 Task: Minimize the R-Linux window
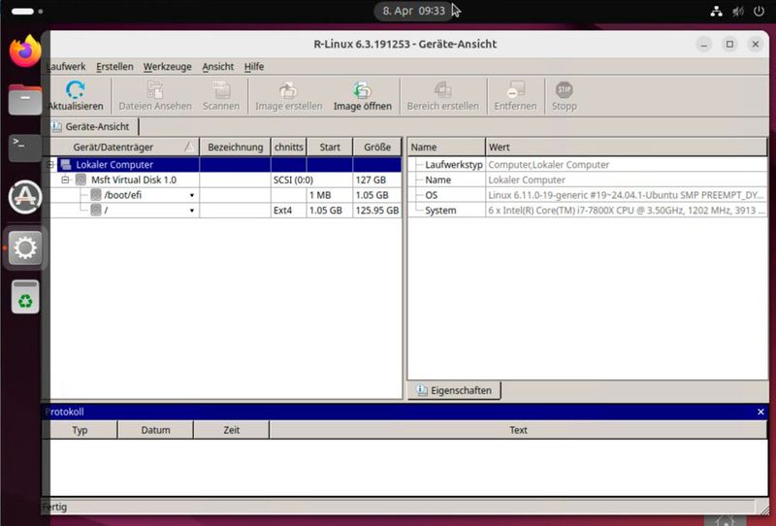coord(704,44)
